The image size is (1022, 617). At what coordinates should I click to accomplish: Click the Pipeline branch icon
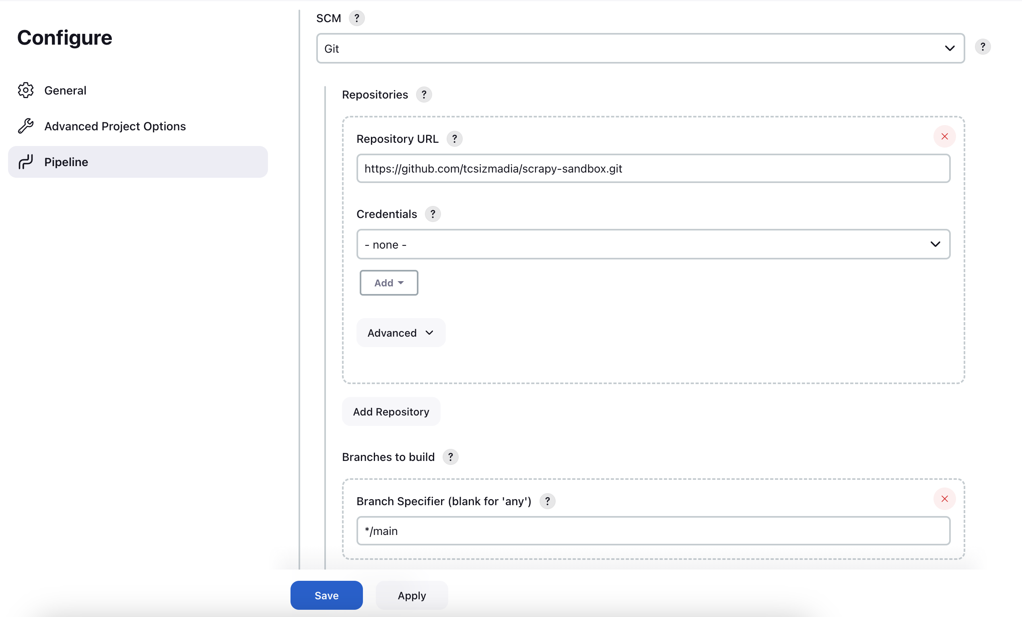26,162
